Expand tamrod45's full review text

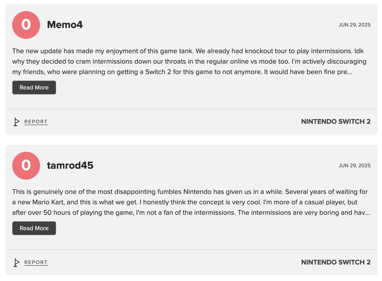coord(34,228)
